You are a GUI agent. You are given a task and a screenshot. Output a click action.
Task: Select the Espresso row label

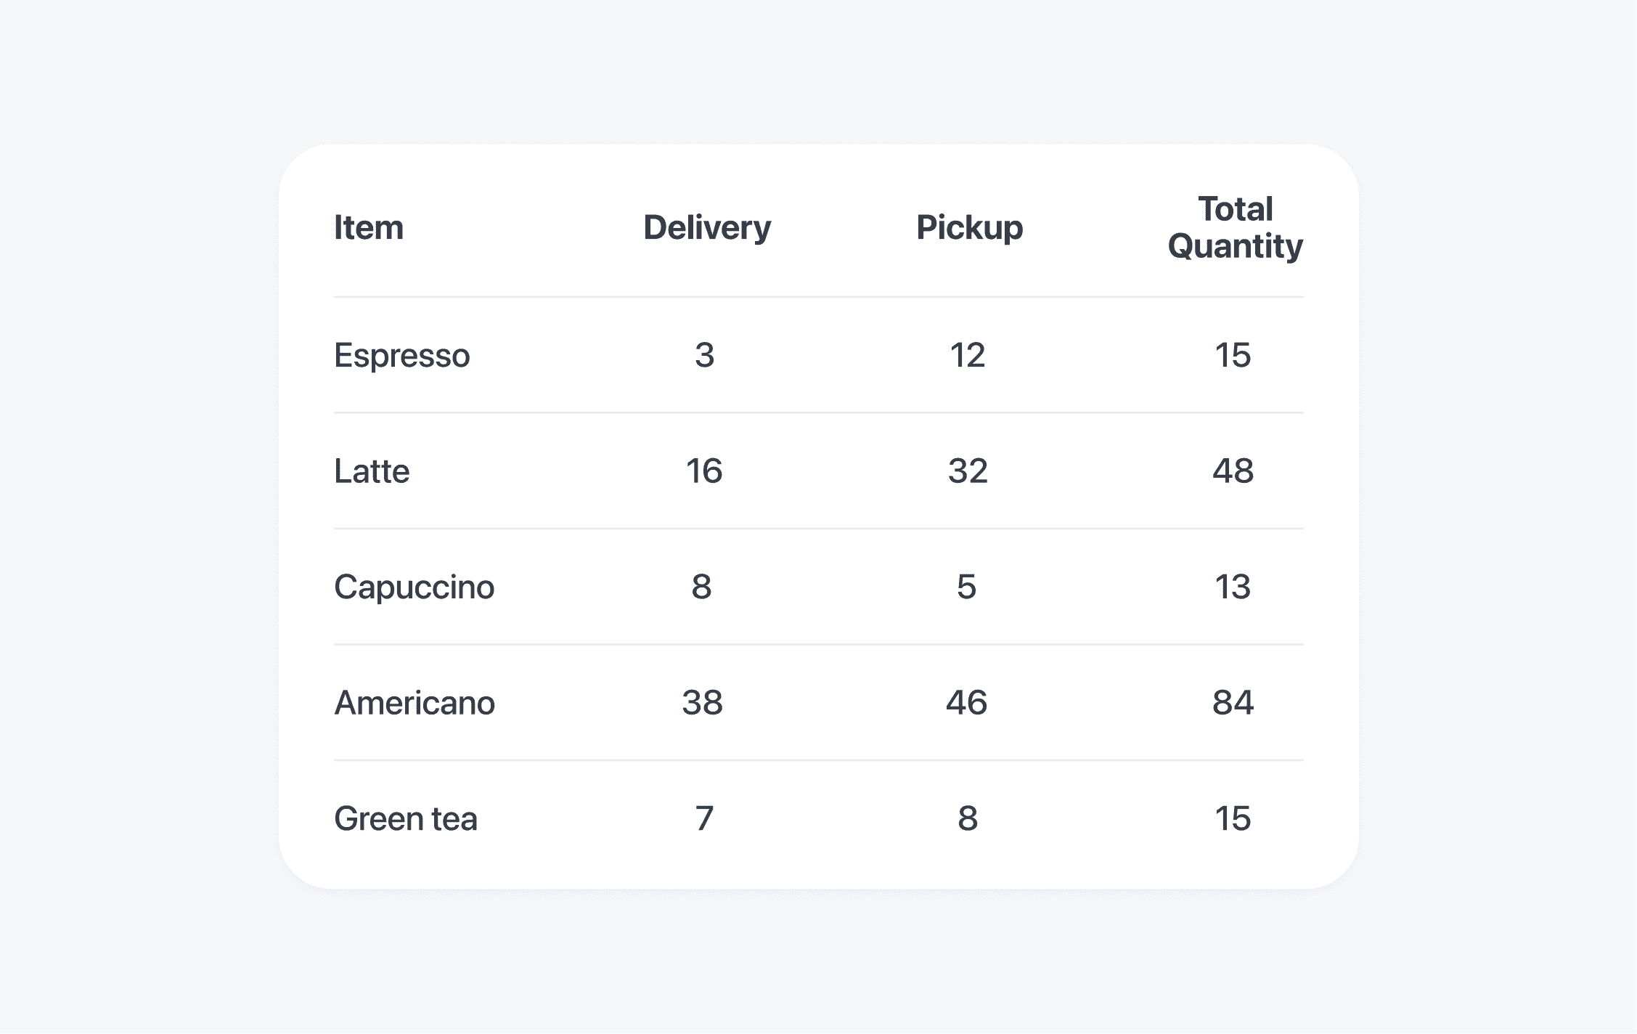click(x=401, y=356)
